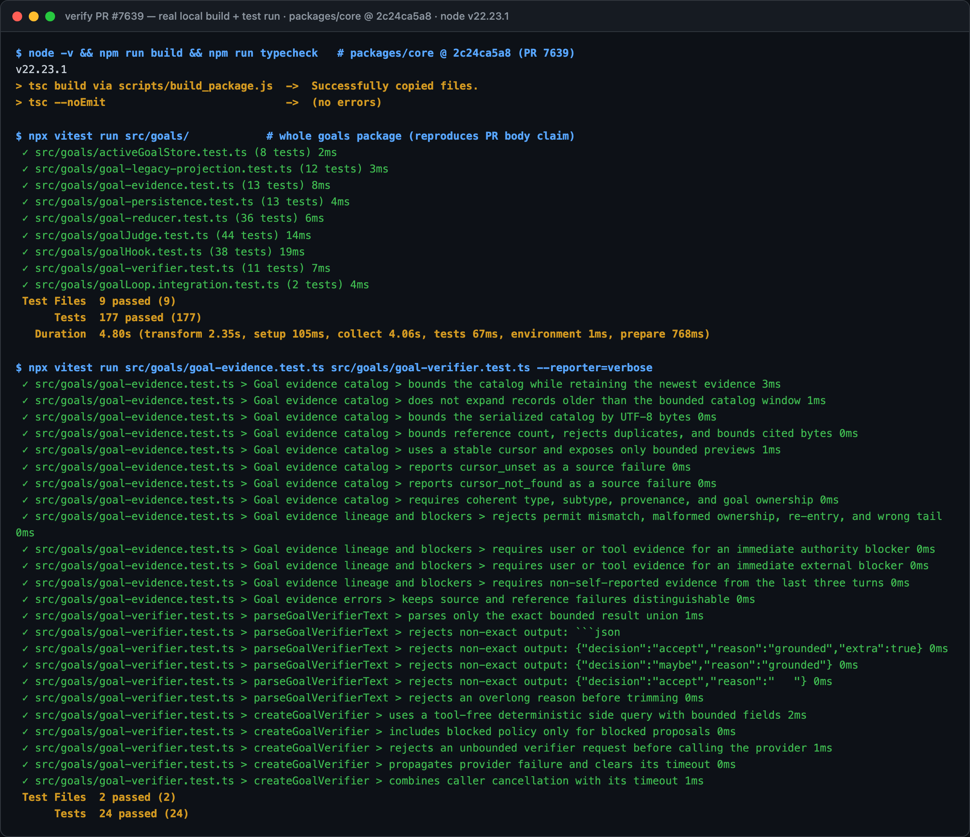Click 'parses only the exact bounded result' line
The height and width of the screenshot is (837, 970).
tap(363, 615)
